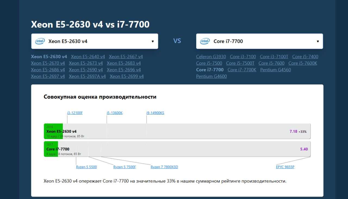The width and height of the screenshot is (348, 199).
Task: Open the Core i7-7700 dropdown arrow
Action: [x=318, y=41]
